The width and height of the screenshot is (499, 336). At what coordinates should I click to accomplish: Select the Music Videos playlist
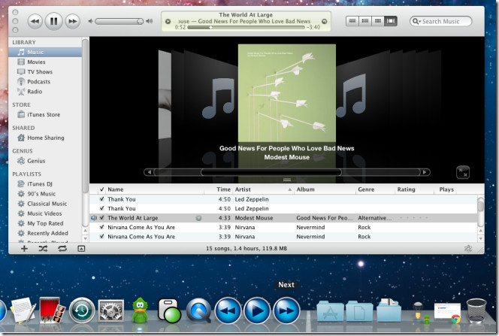coord(45,213)
